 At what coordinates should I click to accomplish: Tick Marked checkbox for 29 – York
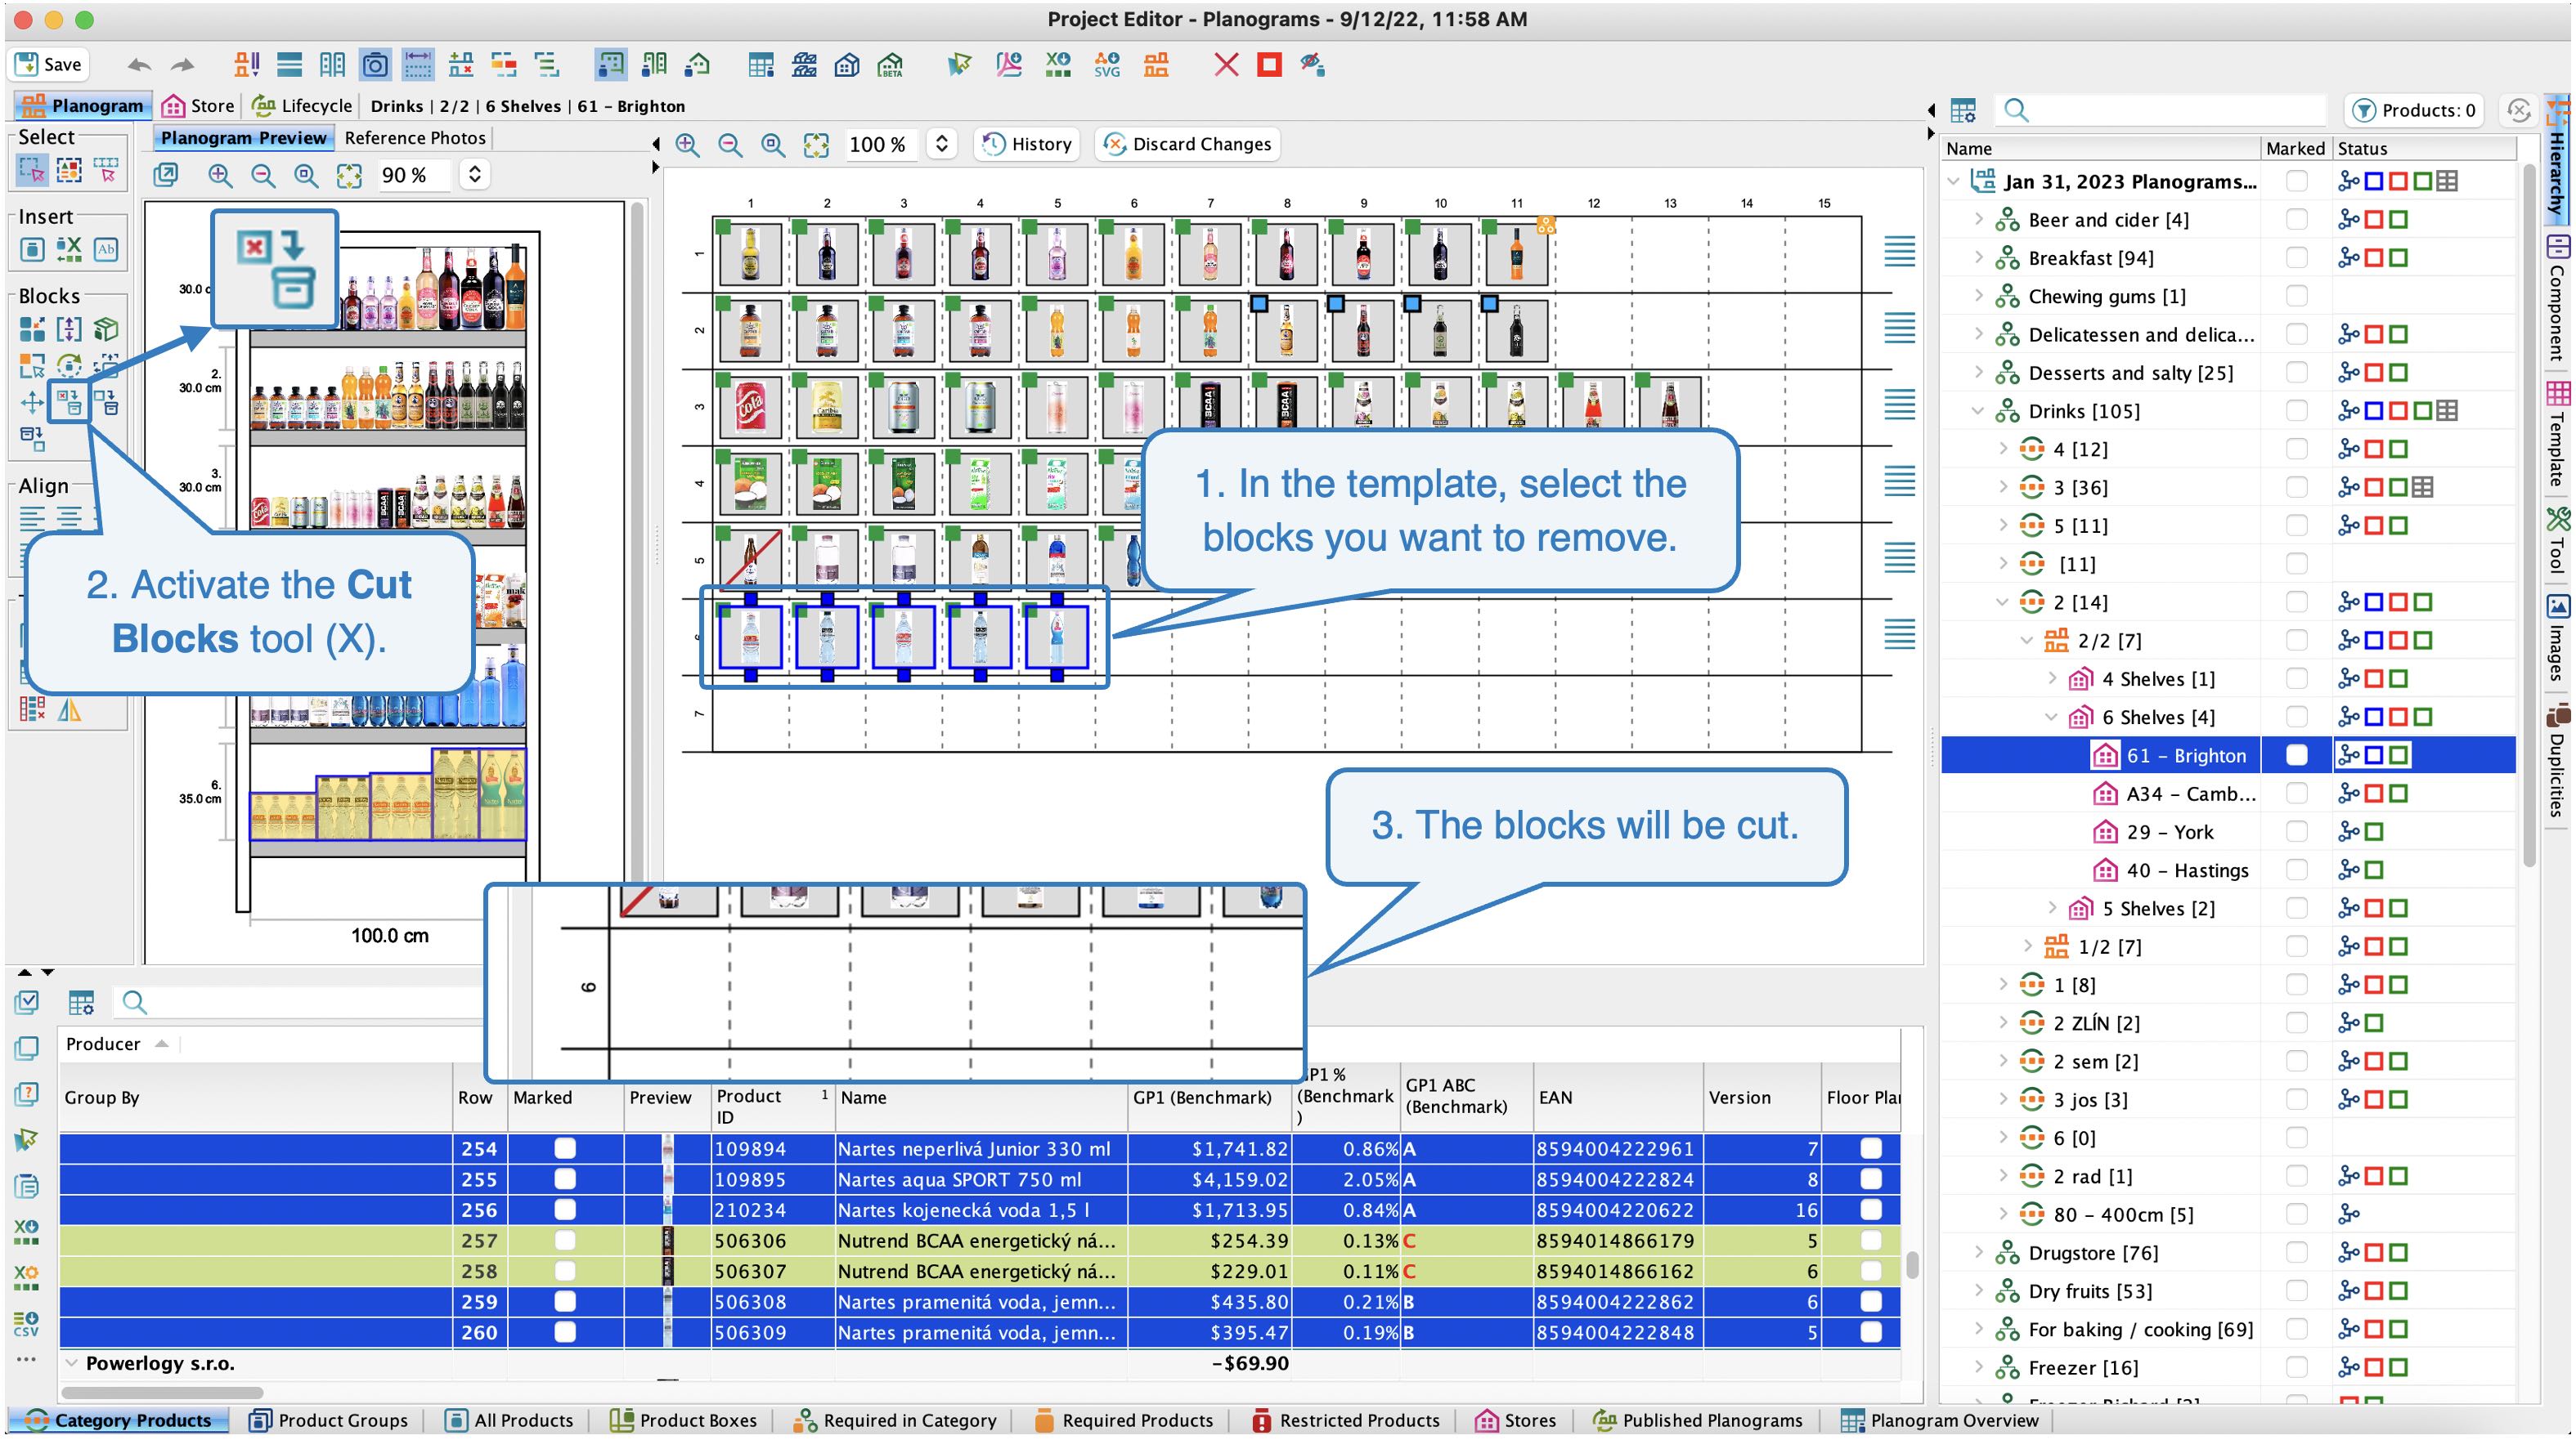pyautogui.click(x=2297, y=831)
